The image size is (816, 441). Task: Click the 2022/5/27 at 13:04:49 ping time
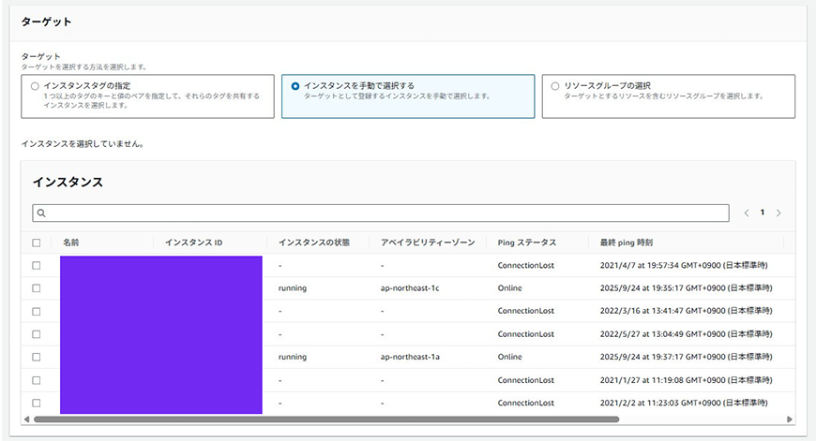coord(686,334)
